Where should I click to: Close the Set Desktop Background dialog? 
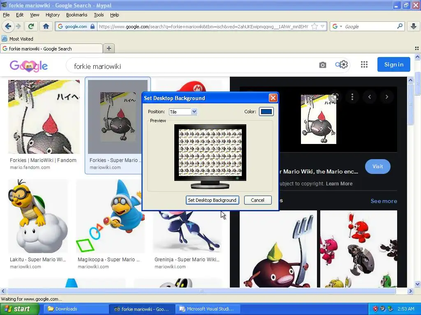273,98
